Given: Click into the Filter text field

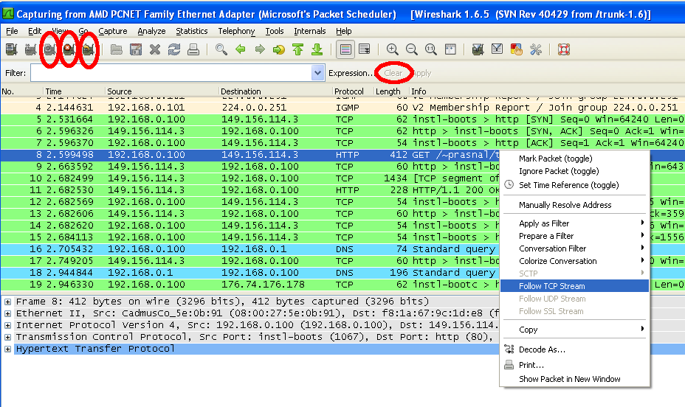Looking at the screenshot, I should click(x=171, y=73).
